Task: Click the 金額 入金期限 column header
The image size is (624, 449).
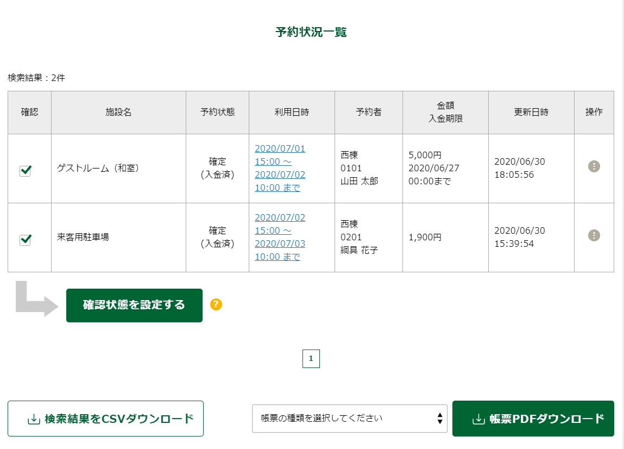Action: point(445,113)
